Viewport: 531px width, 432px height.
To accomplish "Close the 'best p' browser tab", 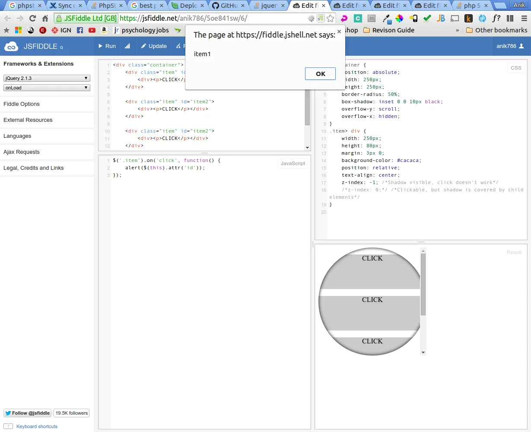I will (161, 6).
